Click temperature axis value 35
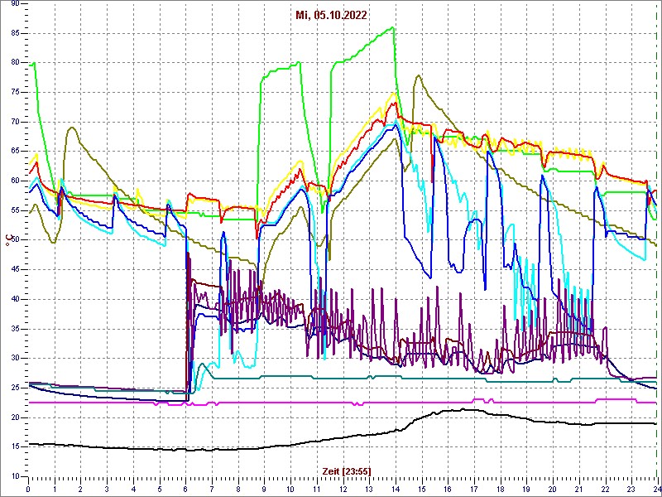Screen dimensions: 662x497 click(x=15, y=328)
